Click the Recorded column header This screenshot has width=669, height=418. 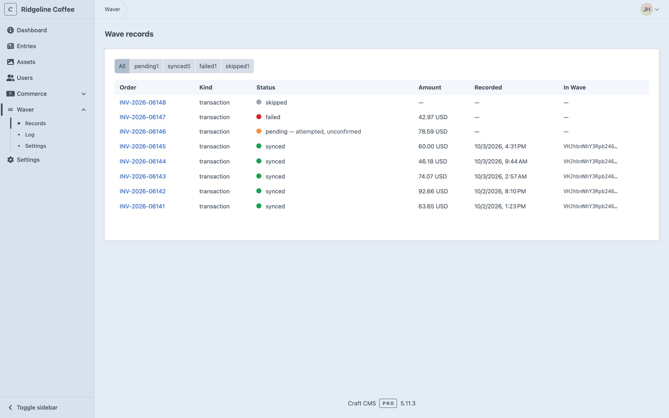(x=488, y=88)
